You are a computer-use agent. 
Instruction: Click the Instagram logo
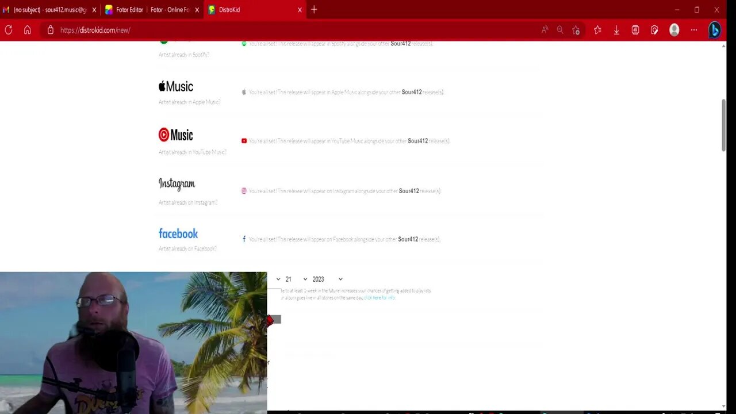point(177,184)
